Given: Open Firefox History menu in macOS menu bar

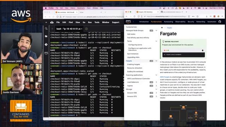Looking at the screenshot, I should (73, 8).
